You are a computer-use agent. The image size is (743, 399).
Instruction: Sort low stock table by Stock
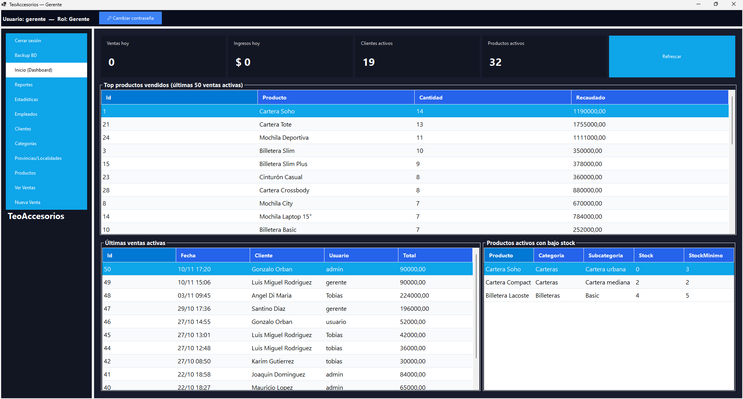click(x=658, y=255)
